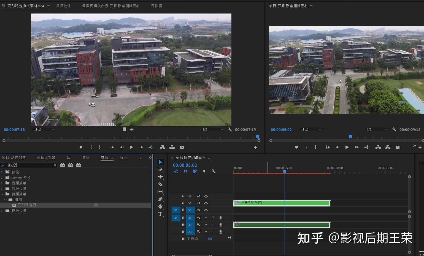Play the source monitor clip

click(x=131, y=147)
